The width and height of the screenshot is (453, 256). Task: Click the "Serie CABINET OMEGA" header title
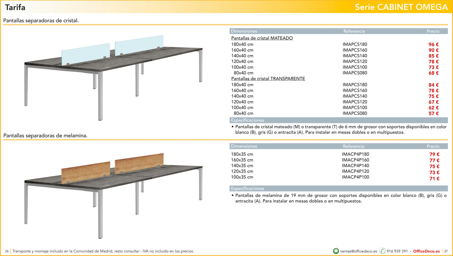[x=401, y=7]
